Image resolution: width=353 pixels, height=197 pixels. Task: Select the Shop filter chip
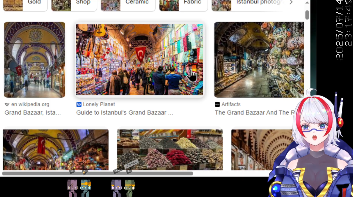(74, 5)
